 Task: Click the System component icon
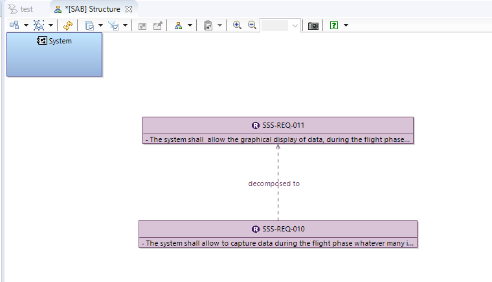[42, 41]
